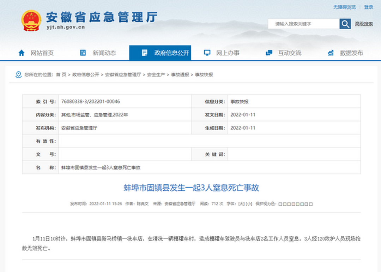Click the 首页 breadcrumb link

click(61, 75)
